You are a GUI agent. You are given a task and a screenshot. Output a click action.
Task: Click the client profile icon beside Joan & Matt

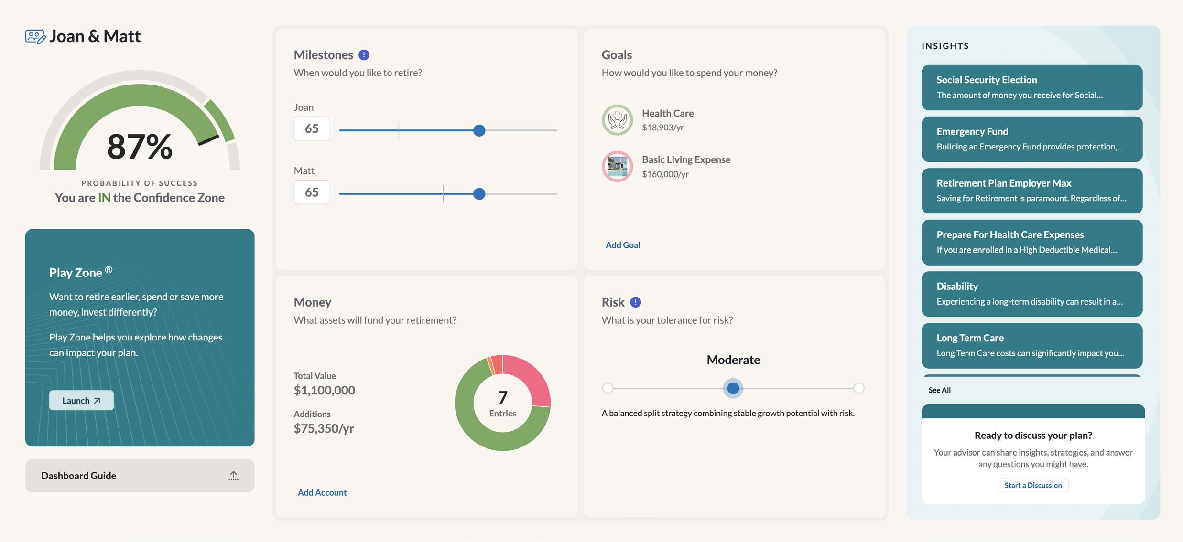click(35, 36)
